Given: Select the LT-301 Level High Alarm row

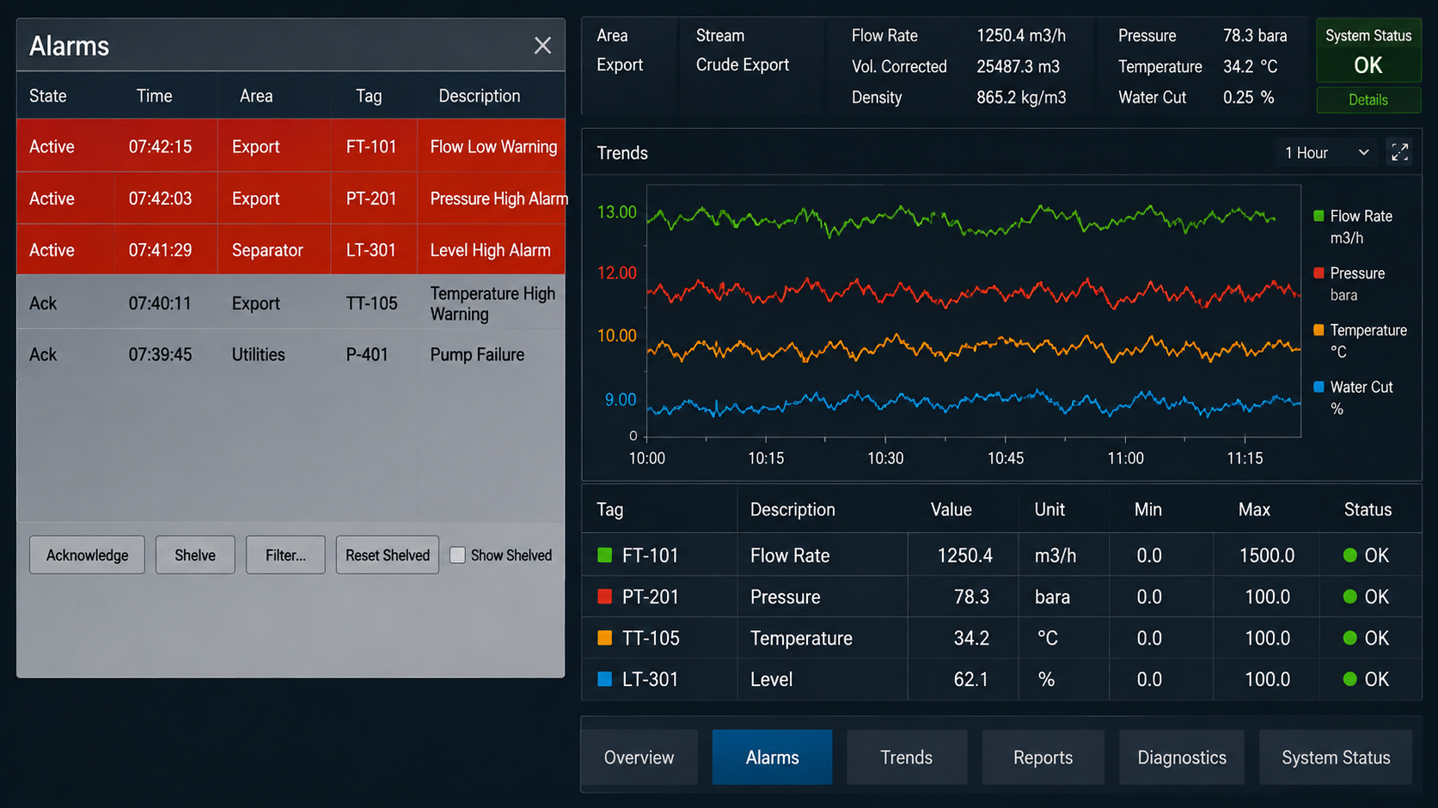Looking at the screenshot, I should point(291,250).
